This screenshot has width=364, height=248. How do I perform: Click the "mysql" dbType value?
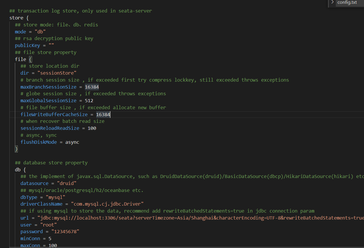tap(55, 197)
